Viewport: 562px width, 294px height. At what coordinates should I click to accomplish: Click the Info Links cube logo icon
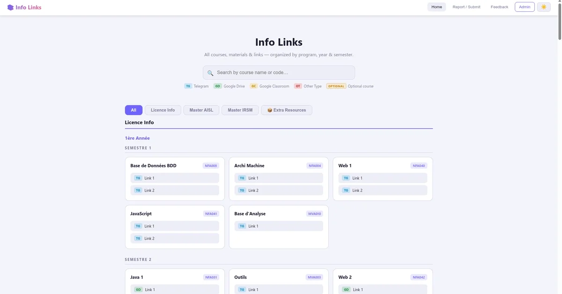pyautogui.click(x=10, y=7)
